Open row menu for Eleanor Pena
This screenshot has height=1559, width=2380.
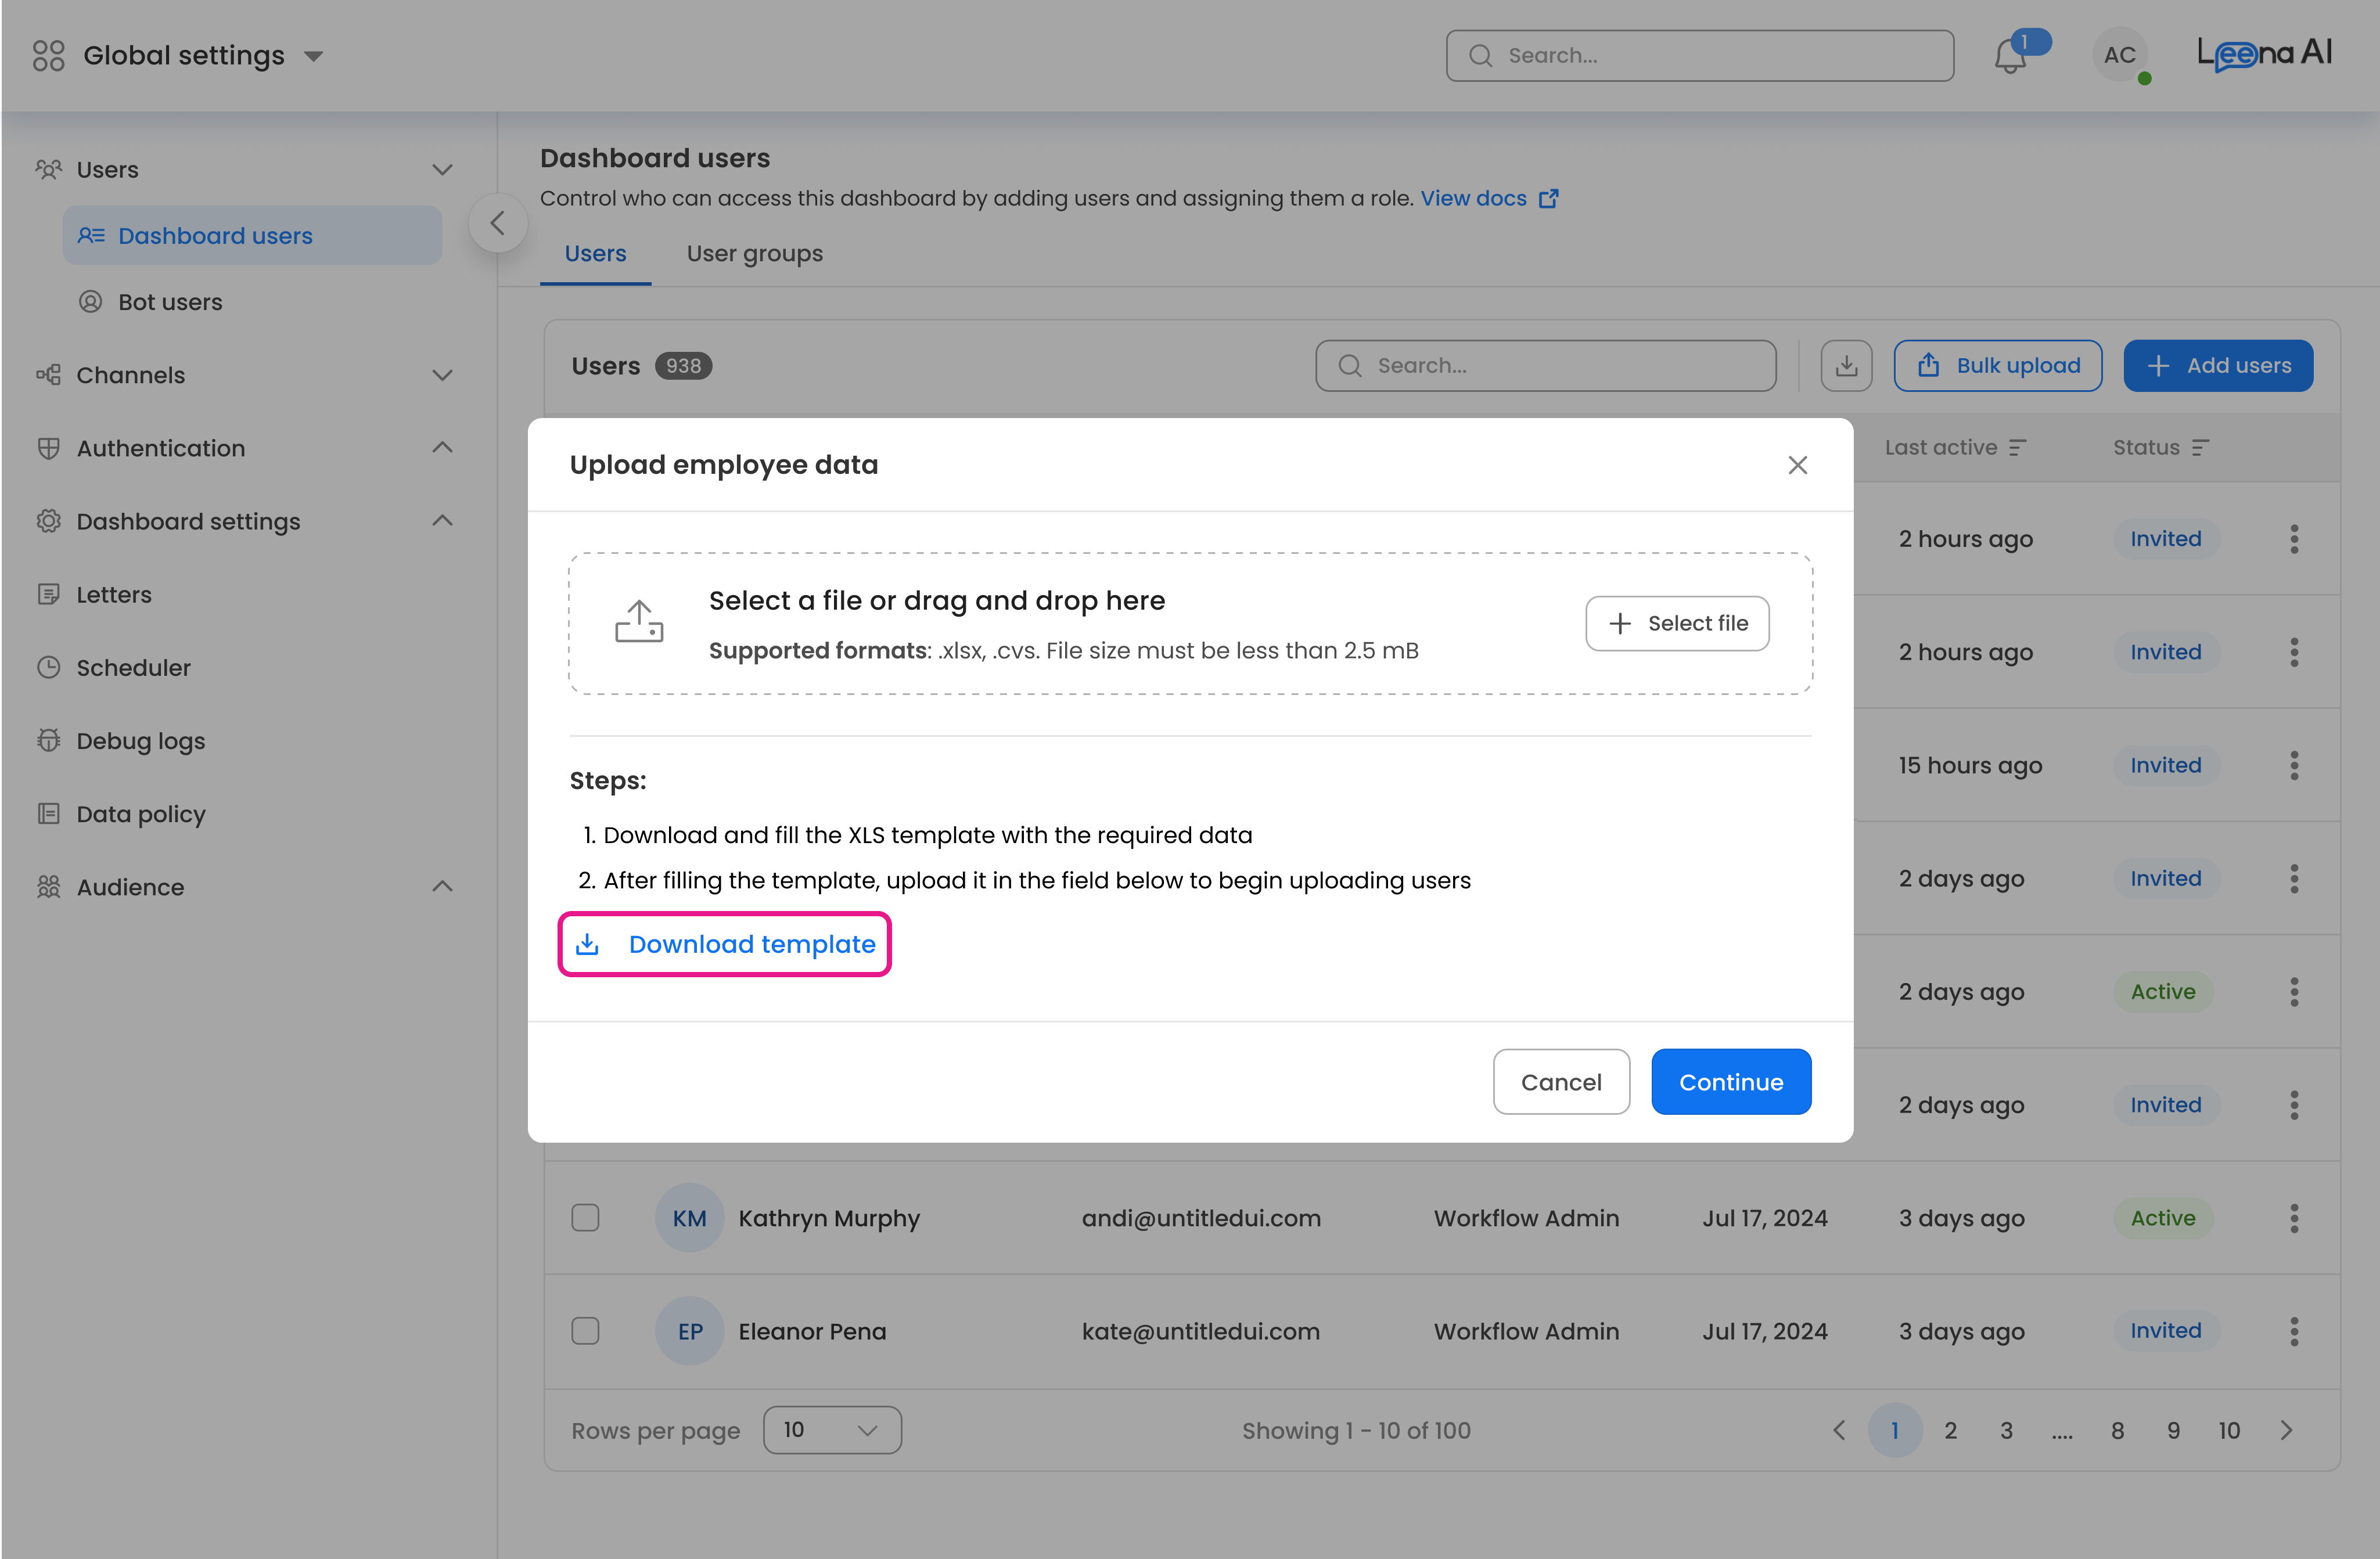2293,1331
